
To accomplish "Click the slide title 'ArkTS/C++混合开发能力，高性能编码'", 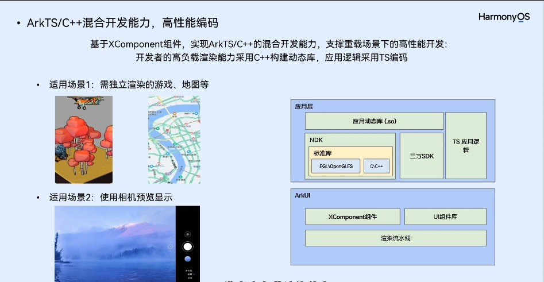I will pos(122,23).
